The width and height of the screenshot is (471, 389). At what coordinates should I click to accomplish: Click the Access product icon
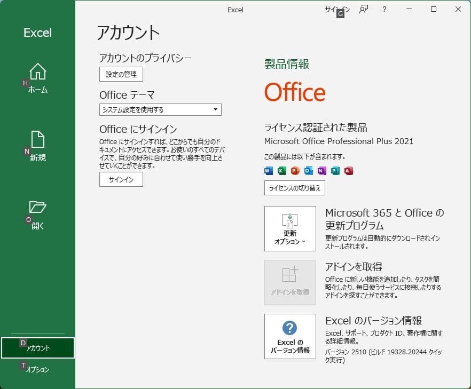(348, 171)
